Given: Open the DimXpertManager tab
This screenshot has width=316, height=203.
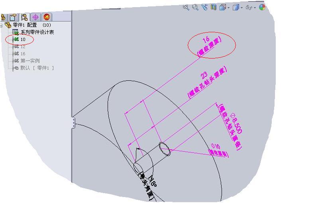Looking at the screenshot, I should [35, 17].
